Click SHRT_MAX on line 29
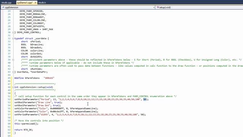243x137 pixels. coord(47,29)
